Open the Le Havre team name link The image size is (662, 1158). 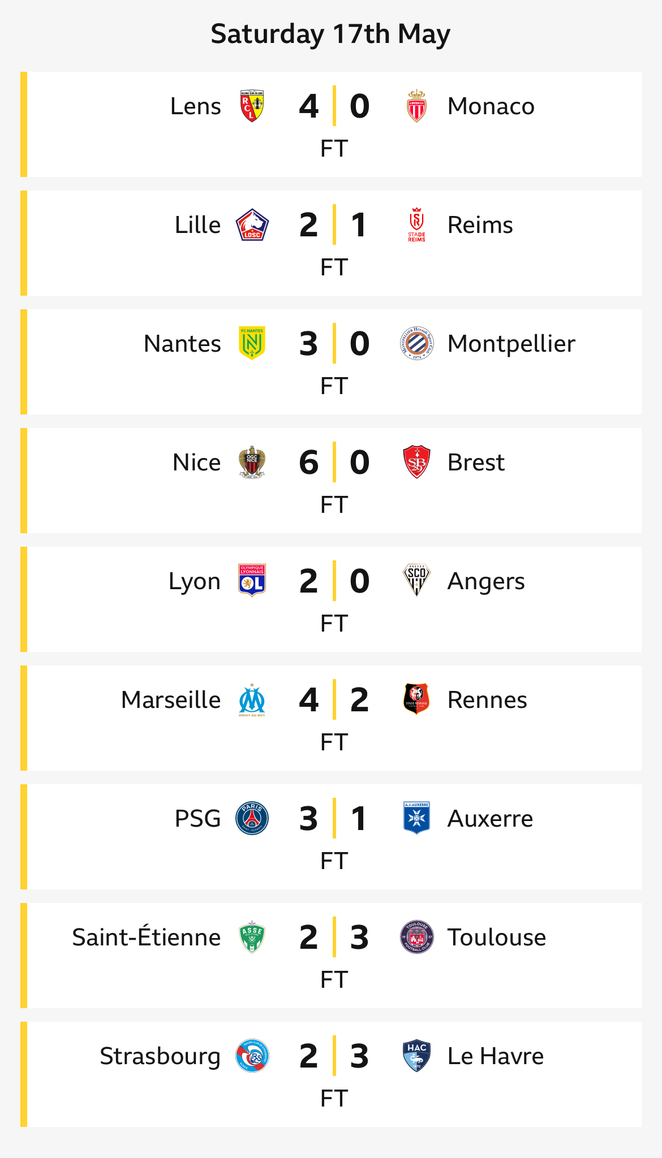[x=496, y=1056]
